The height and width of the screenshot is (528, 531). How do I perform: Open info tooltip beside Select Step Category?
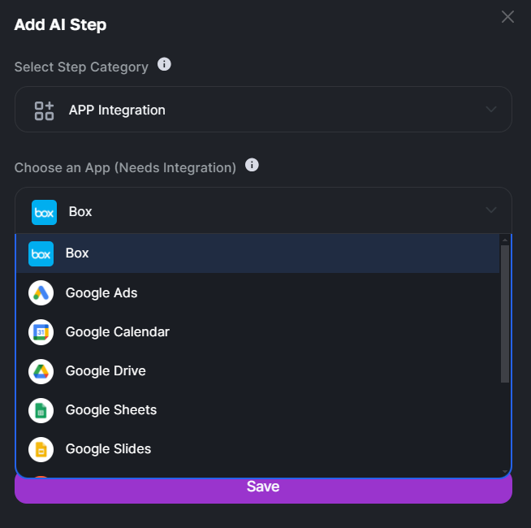pyautogui.click(x=164, y=64)
